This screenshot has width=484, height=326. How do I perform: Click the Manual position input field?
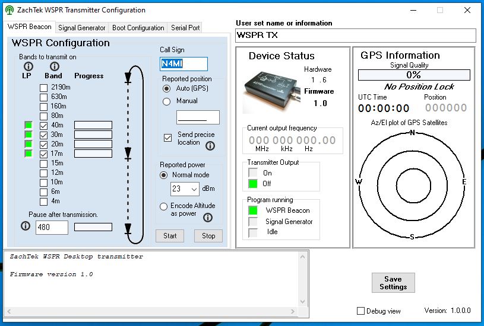198,117
